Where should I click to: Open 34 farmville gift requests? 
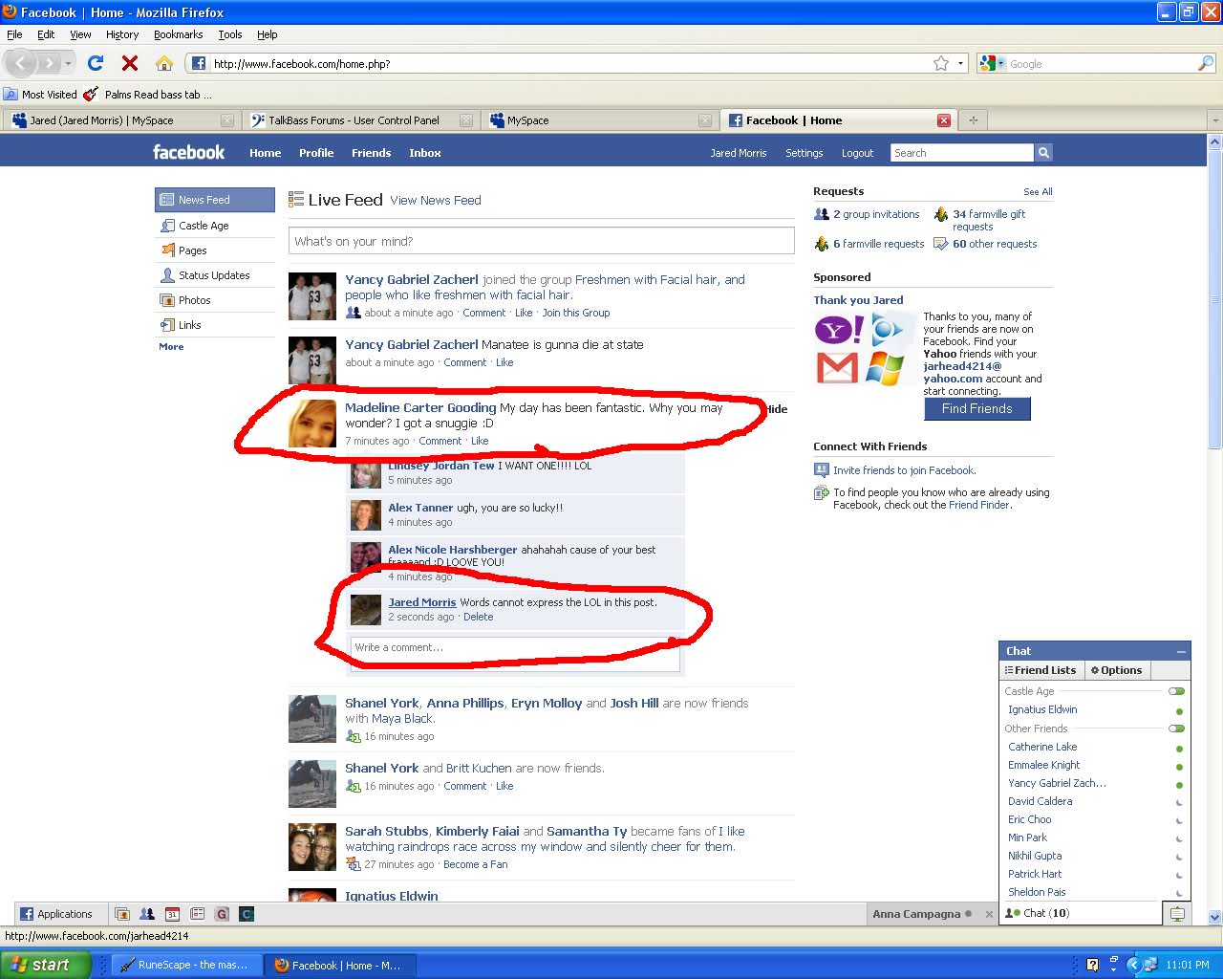click(989, 220)
